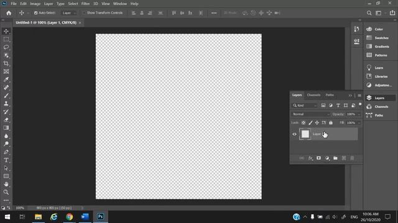Open the File menu
This screenshot has height=223, width=398.
[14, 4]
